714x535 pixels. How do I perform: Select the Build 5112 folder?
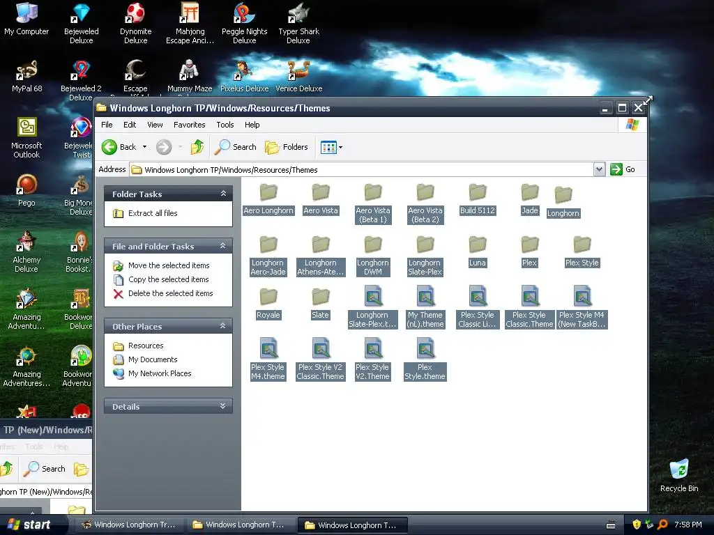[477, 199]
